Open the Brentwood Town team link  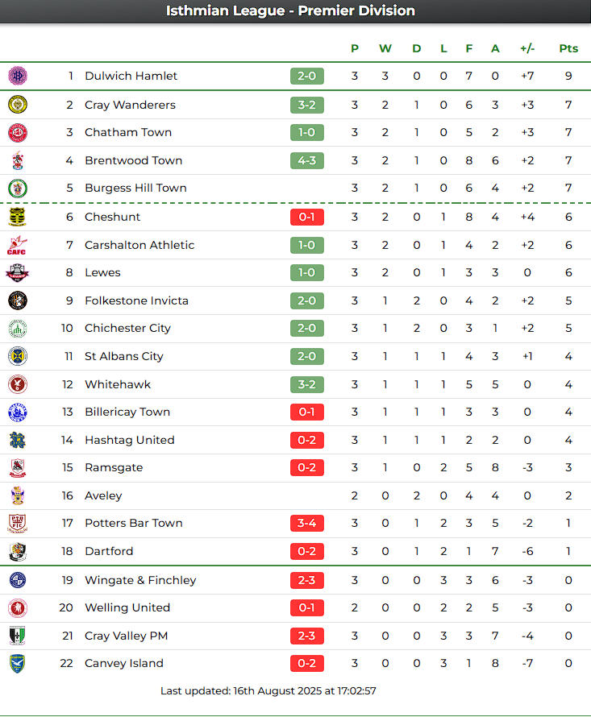tap(133, 160)
